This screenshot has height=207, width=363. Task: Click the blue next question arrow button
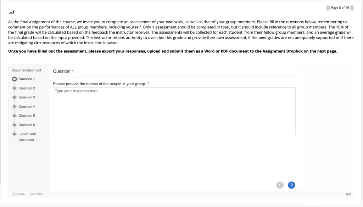coord(291,185)
